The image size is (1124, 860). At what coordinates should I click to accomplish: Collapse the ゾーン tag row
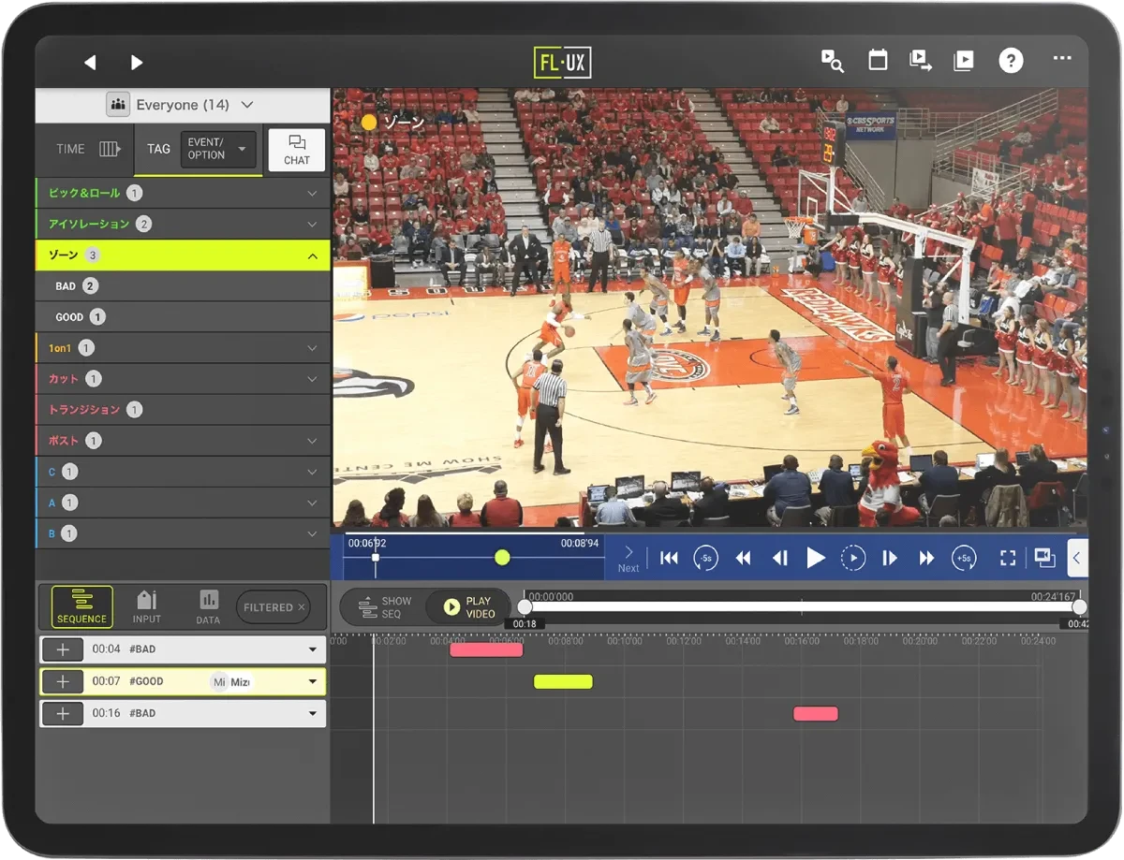[x=183, y=255]
